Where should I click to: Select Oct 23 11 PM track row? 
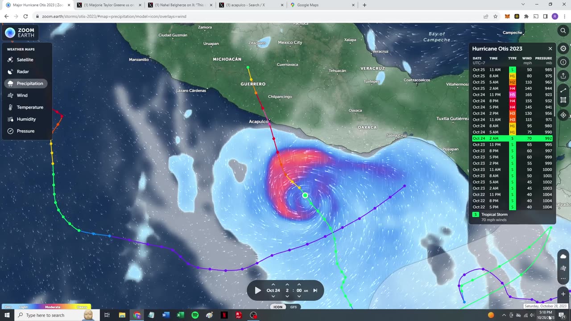pyautogui.click(x=512, y=145)
